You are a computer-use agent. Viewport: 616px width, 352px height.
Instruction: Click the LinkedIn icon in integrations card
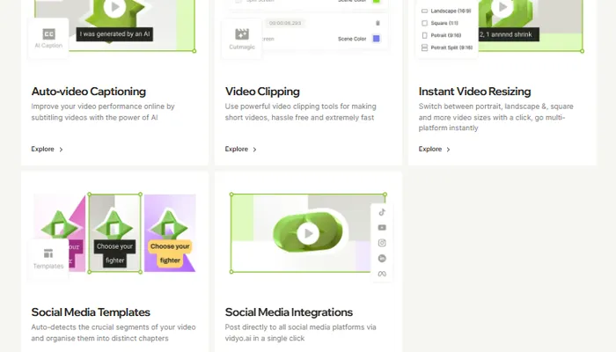click(382, 259)
